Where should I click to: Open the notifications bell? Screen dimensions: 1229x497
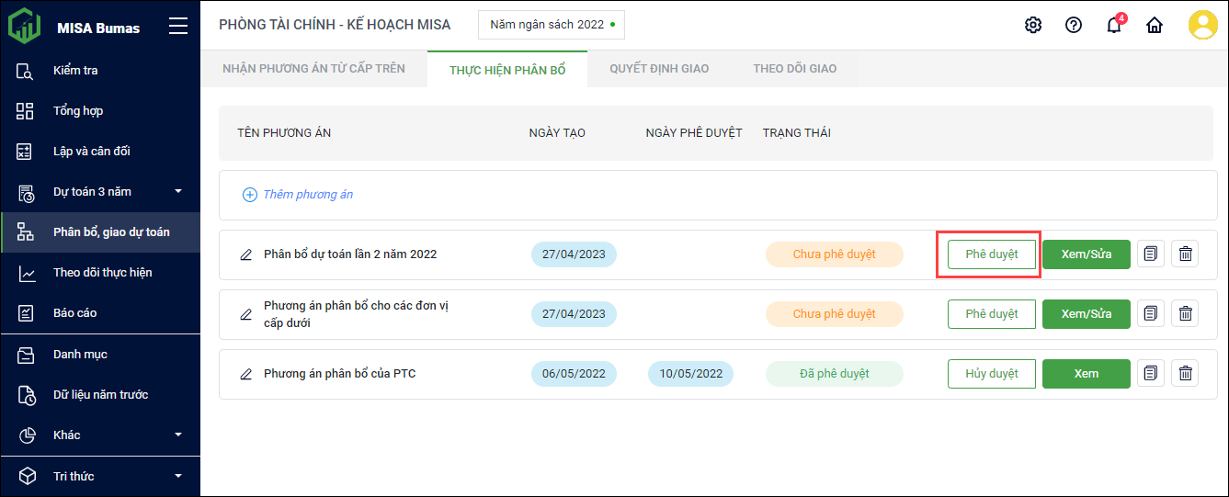point(1114,25)
